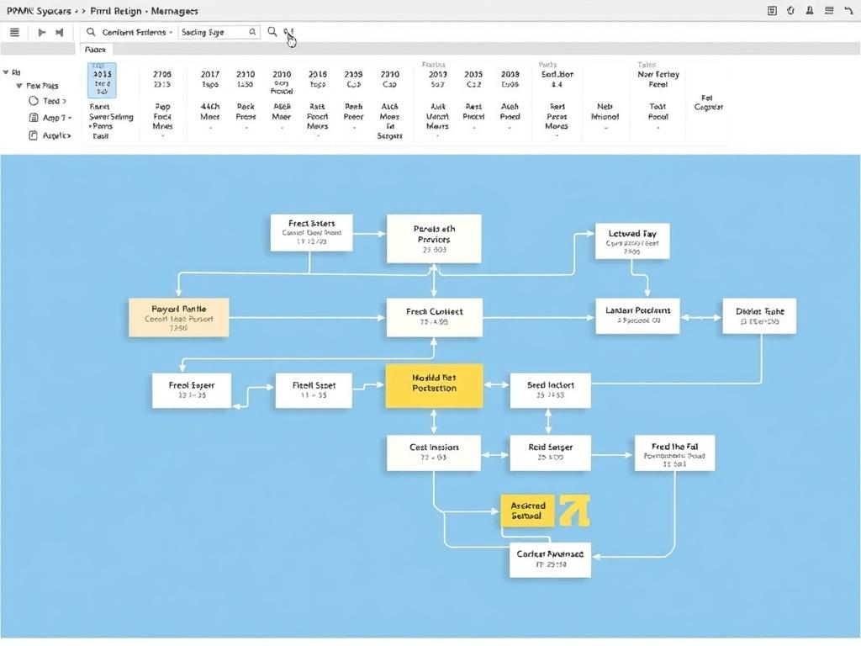Screen dimensions: 861x646
Task: Select the beige Payorl Pantle node
Action: [x=178, y=317]
